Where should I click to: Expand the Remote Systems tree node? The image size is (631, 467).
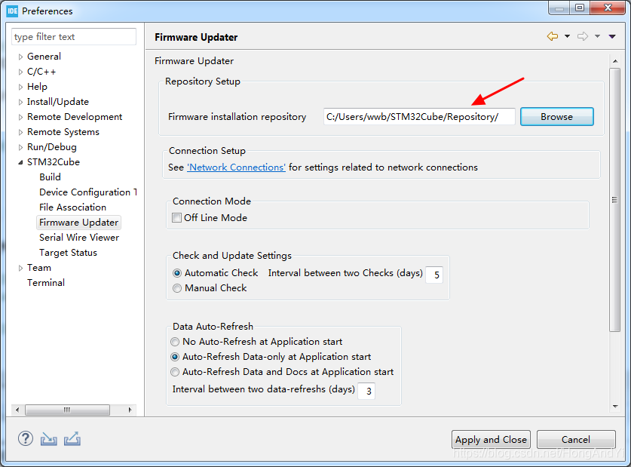(x=20, y=133)
